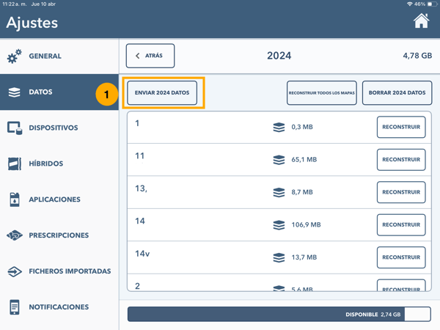Tap the Wi-Fi status icon

(x=410, y=4)
